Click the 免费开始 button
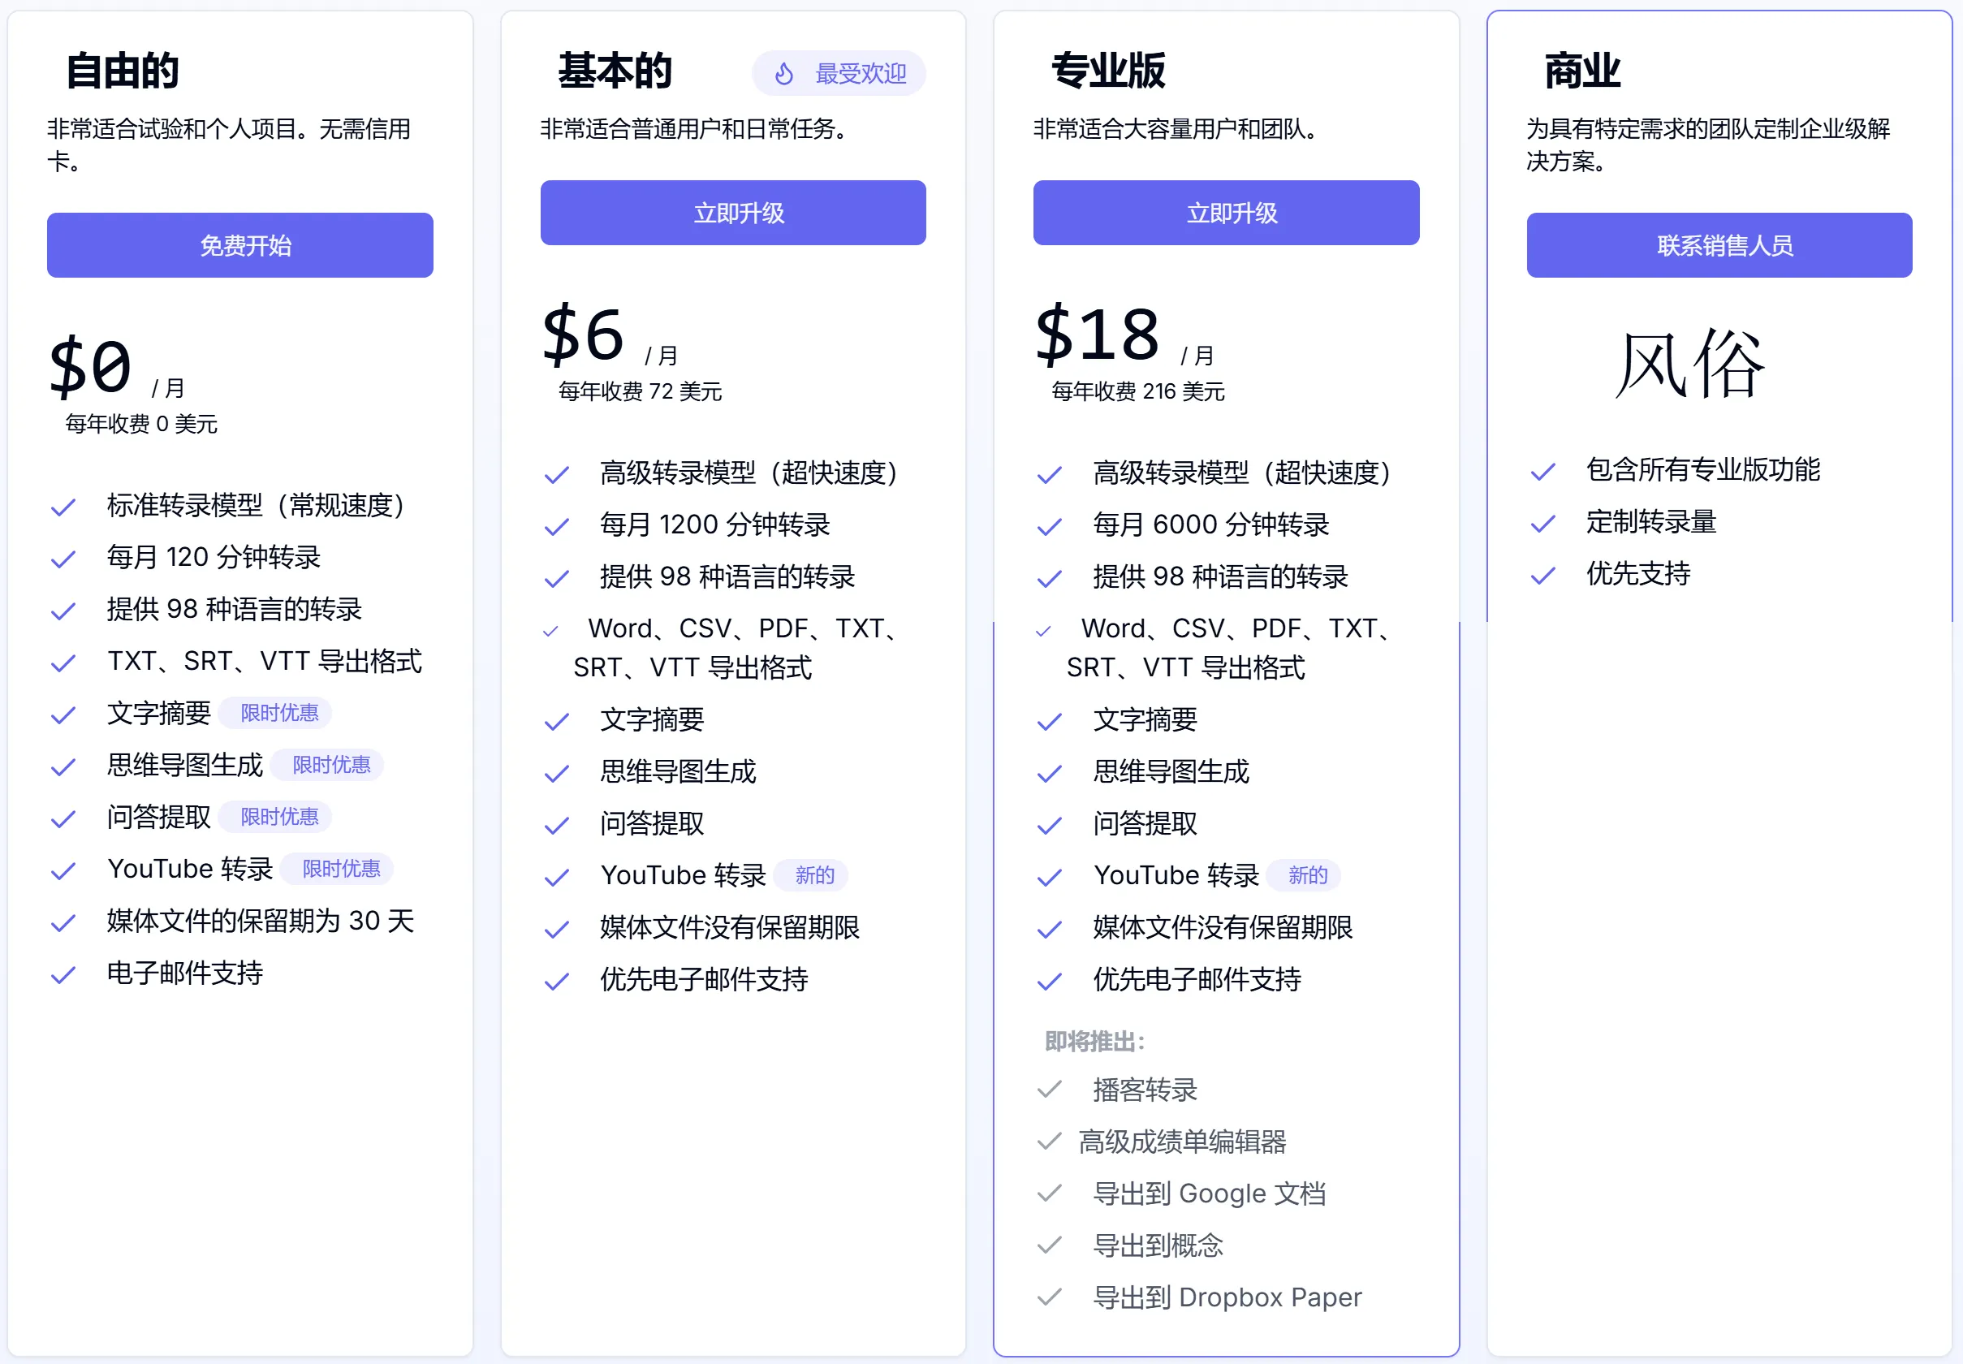 pos(239,245)
